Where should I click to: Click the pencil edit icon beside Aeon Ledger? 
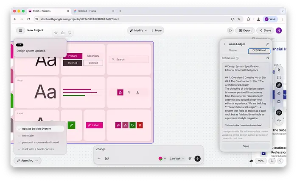coord(267,44)
